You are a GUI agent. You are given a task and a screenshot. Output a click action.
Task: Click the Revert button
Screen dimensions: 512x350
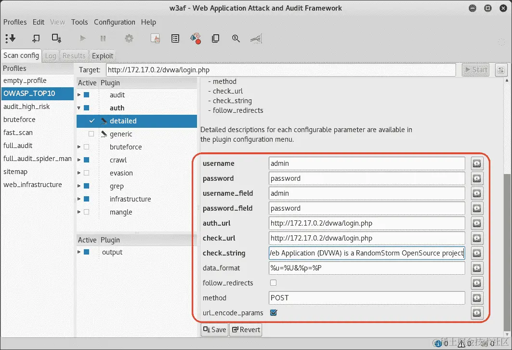pos(246,329)
